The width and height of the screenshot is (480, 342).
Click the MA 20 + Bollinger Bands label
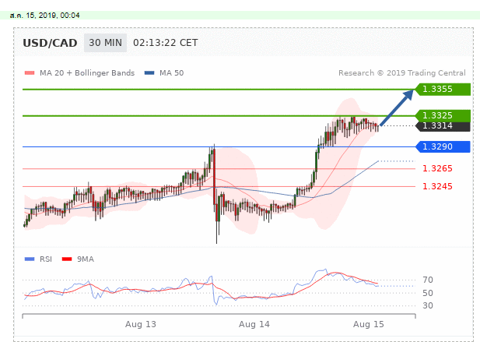coord(87,73)
